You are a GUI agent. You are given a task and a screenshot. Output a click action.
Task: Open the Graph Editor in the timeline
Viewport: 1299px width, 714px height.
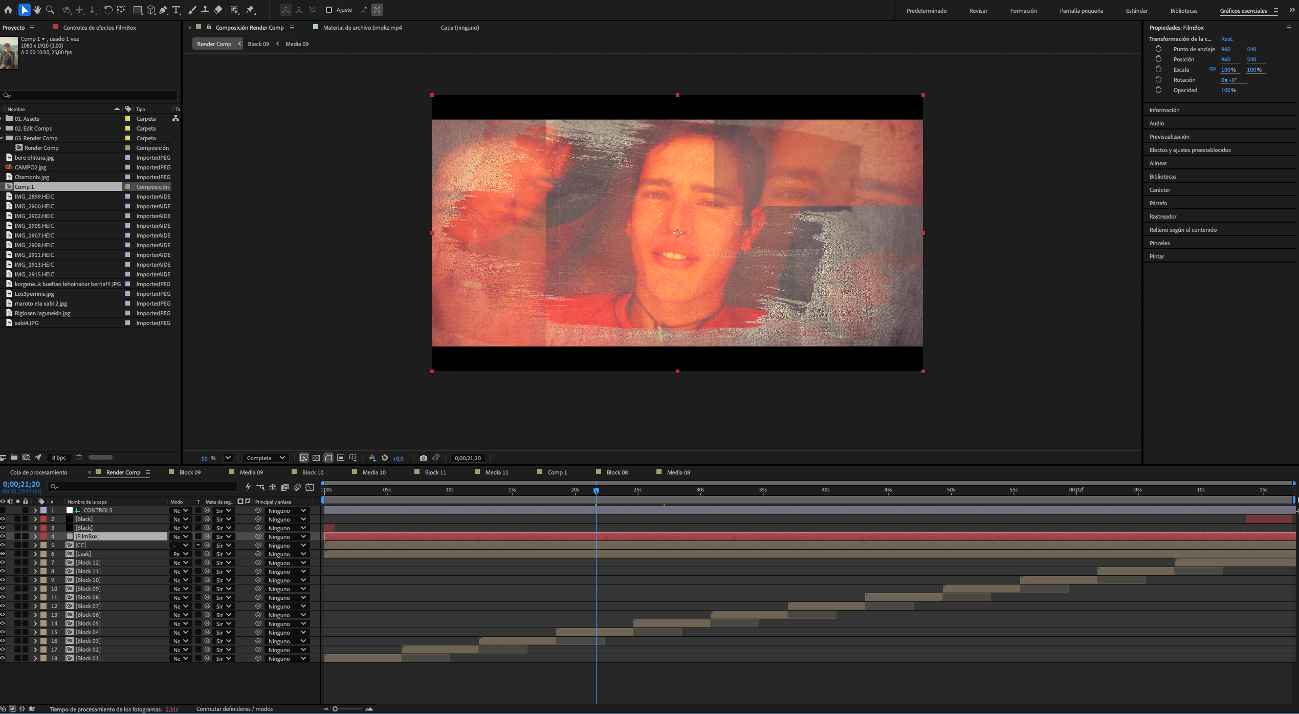pyautogui.click(x=310, y=487)
